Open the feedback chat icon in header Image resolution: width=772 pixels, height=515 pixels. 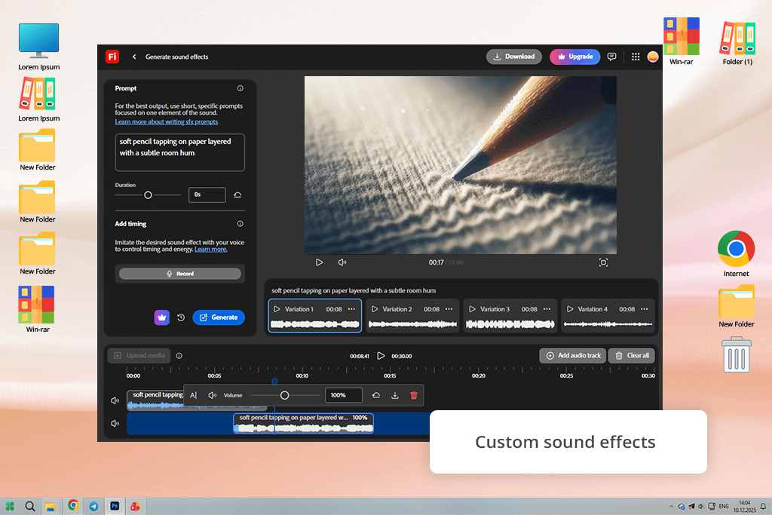[x=611, y=57]
